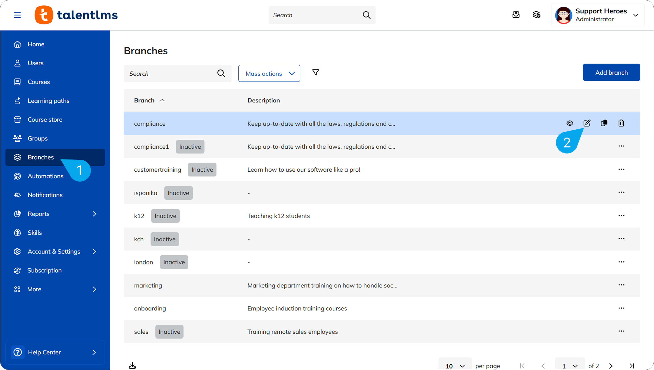Click the export download icon below table
The height and width of the screenshot is (370, 654).
tap(132, 365)
